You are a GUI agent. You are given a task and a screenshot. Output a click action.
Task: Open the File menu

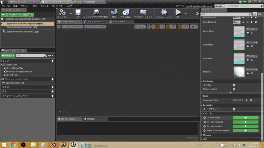click(x=6, y=6)
